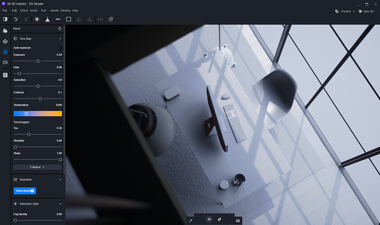Open the camera scene sidebar panel
This screenshot has width=380, height=225.
point(5,62)
